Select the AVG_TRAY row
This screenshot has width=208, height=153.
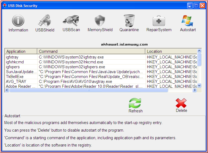tap(101, 81)
